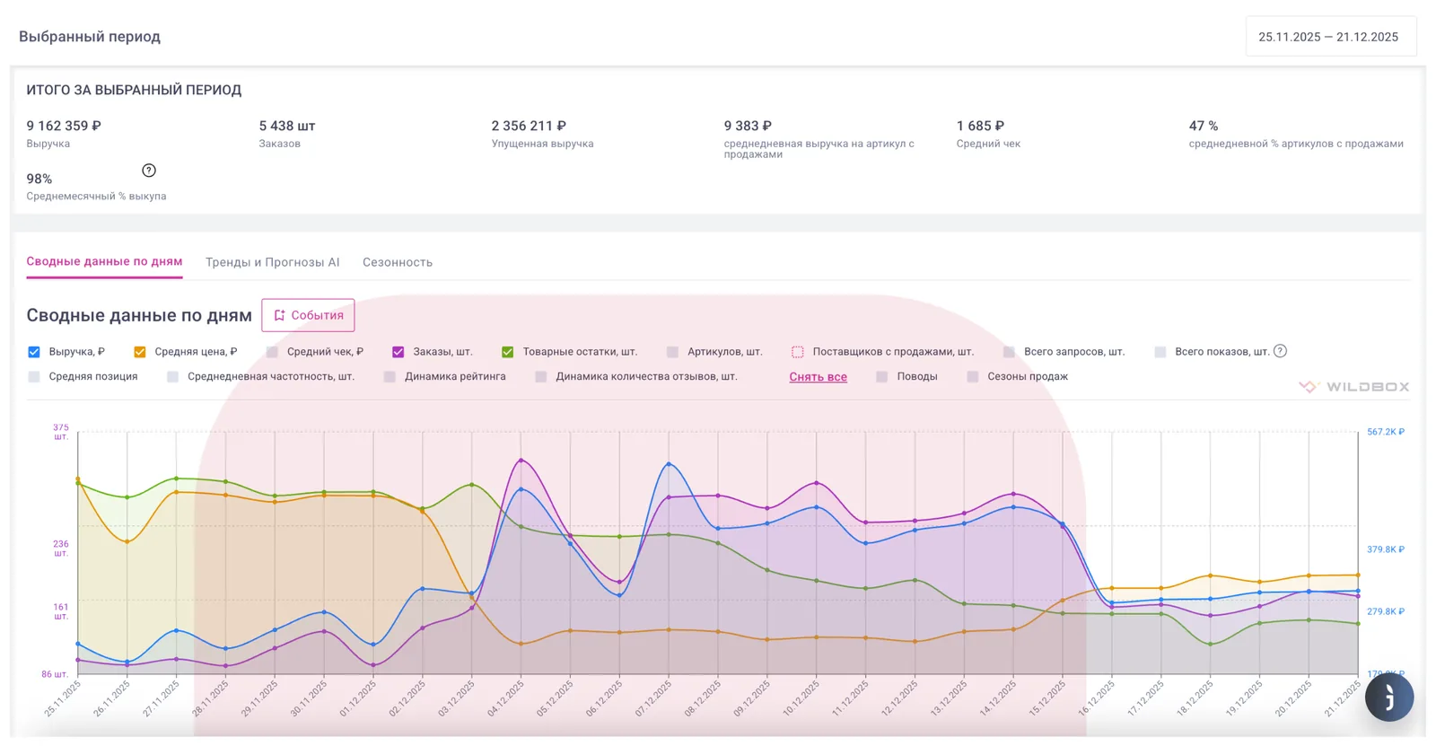The width and height of the screenshot is (1436, 746).
Task: Click the 86 шт. axis label
Action: [55, 674]
